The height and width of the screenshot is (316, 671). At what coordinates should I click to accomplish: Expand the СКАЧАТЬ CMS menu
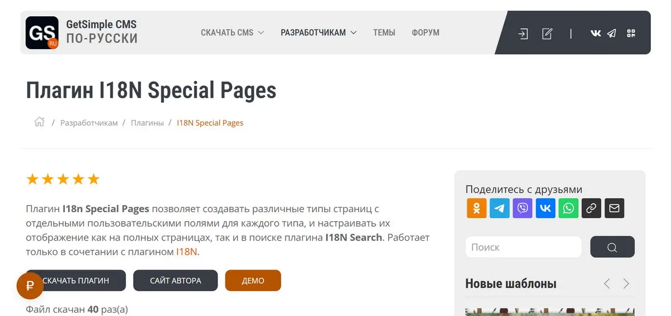click(232, 33)
